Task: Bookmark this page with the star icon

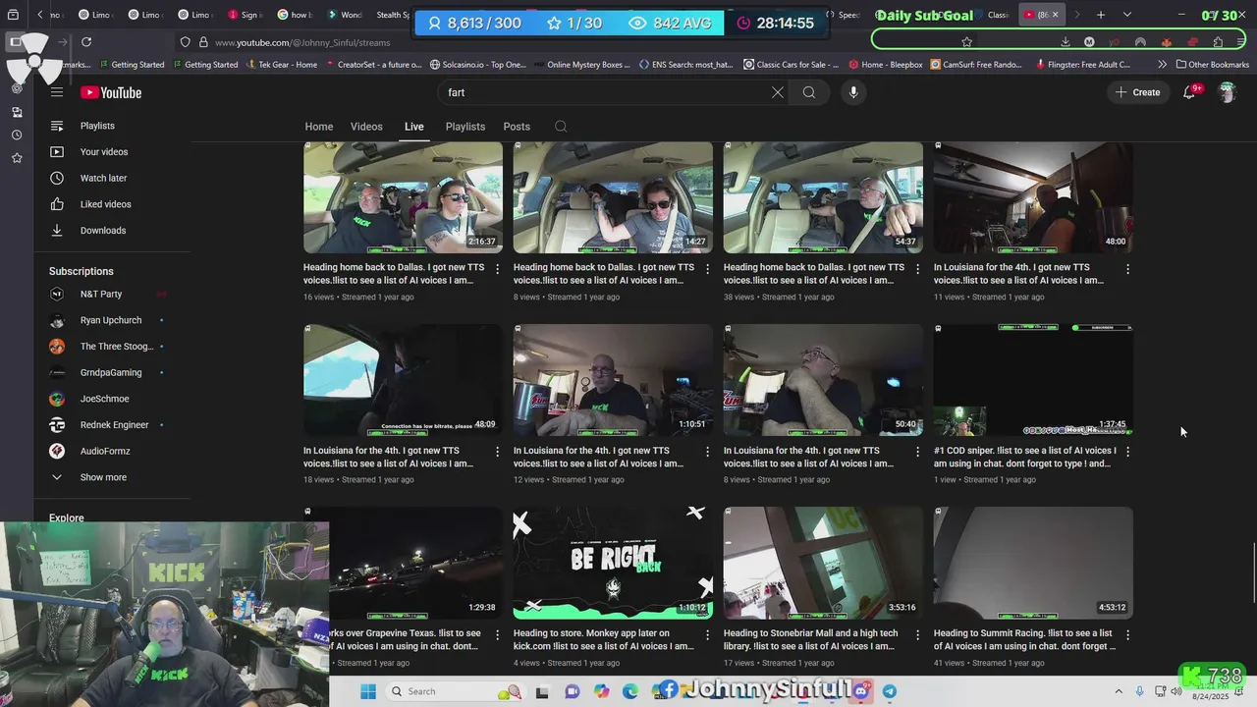Action: tap(967, 41)
